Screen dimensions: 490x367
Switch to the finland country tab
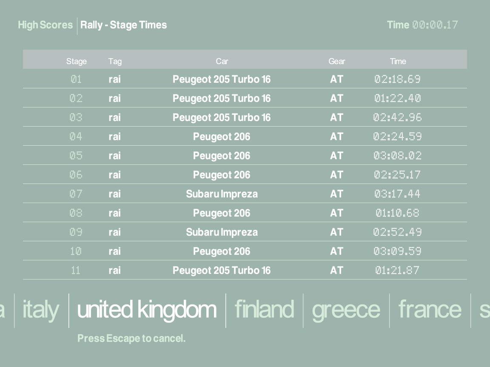[x=264, y=310]
